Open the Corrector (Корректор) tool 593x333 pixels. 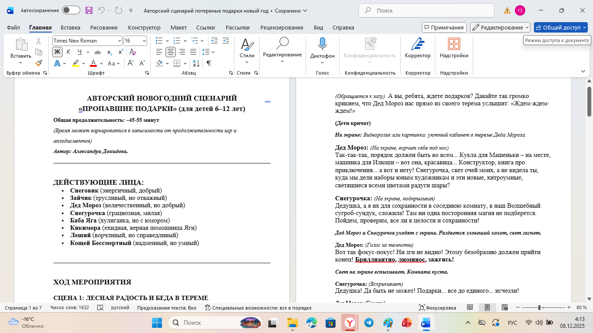click(x=418, y=48)
